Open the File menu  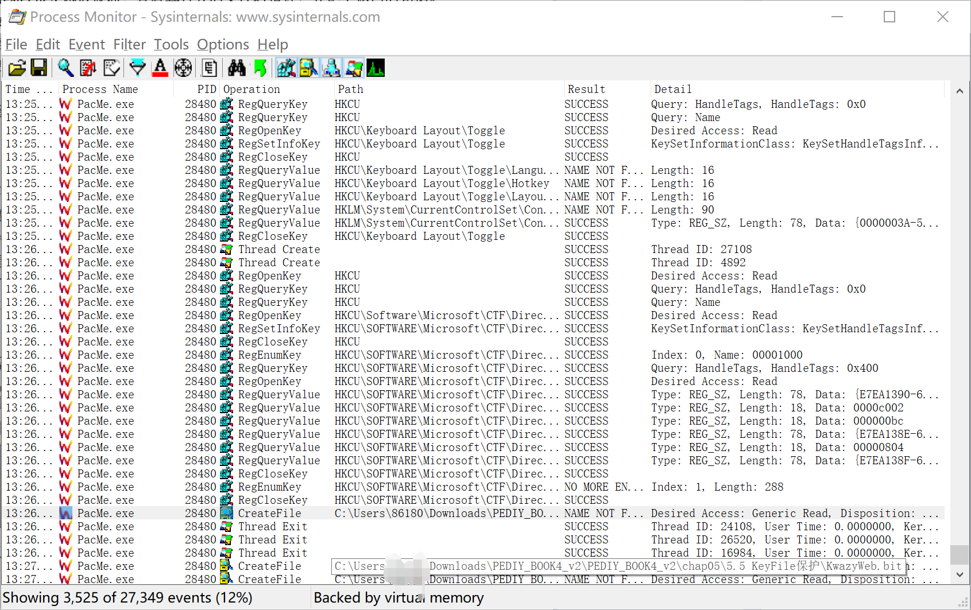point(16,44)
